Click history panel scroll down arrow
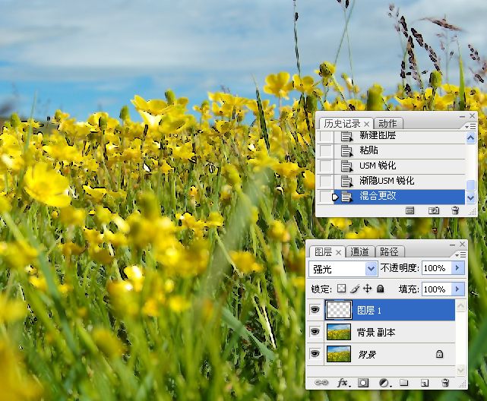The width and height of the screenshot is (487, 401). [470, 197]
